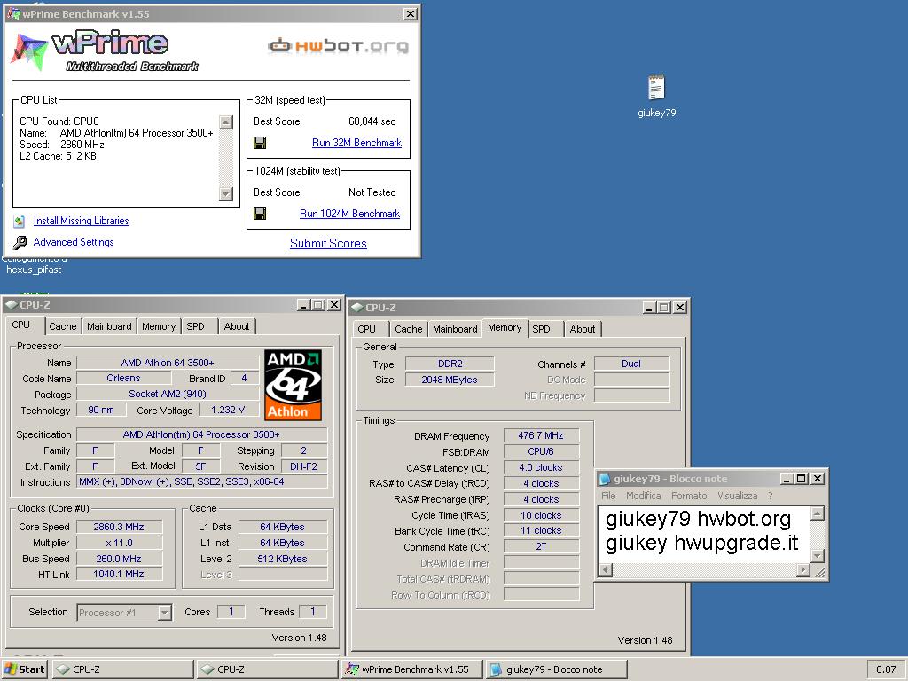Switch to About tab in left CPU-Z

(237, 326)
